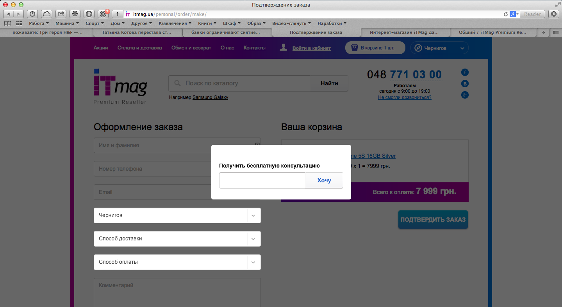Image resolution: width=562 pixels, height=307 pixels.
Task: Go back with Safari's back arrow
Action: [x=9, y=14]
